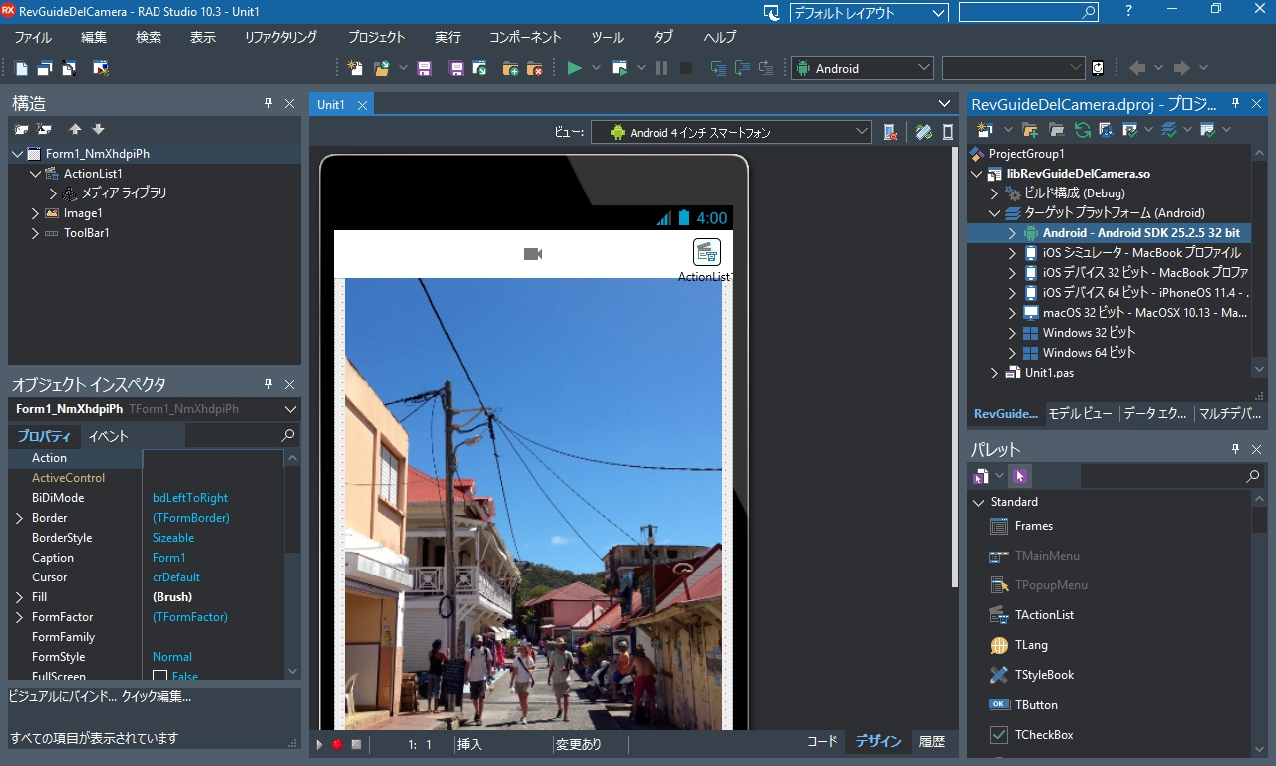
Task: Expand the Fill property in the Object Inspector
Action: click(x=19, y=597)
